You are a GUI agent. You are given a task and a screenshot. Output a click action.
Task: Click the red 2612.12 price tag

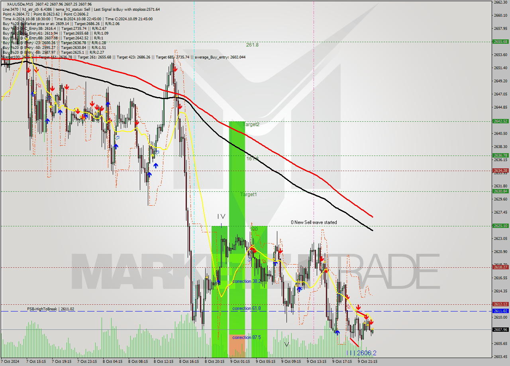[500, 304]
